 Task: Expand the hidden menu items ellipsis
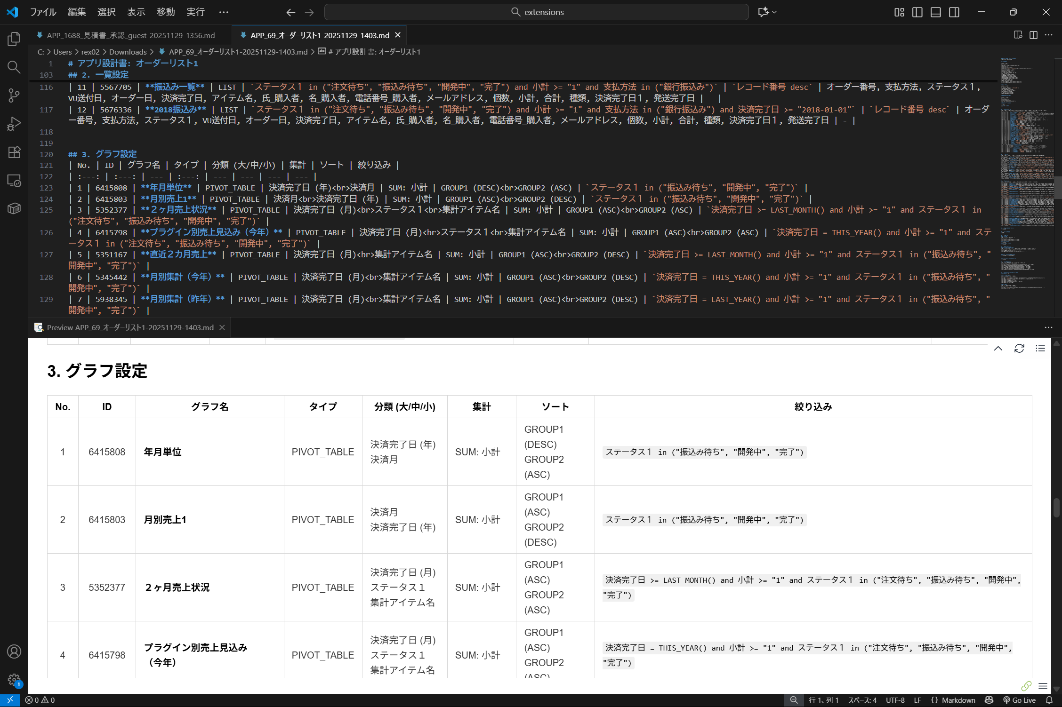224,12
